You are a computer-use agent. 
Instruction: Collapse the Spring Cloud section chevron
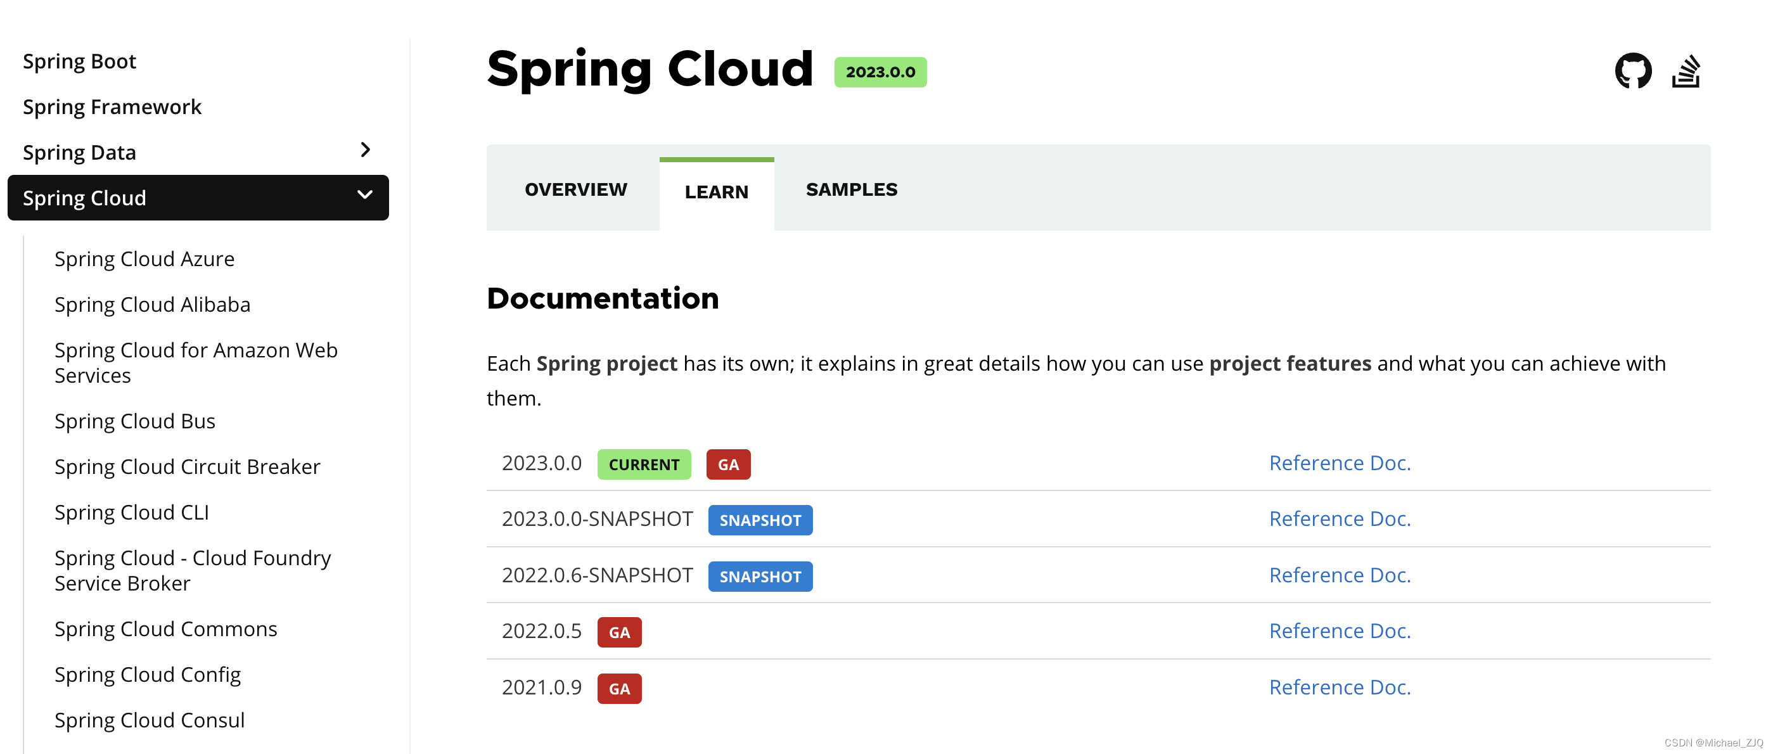366,195
